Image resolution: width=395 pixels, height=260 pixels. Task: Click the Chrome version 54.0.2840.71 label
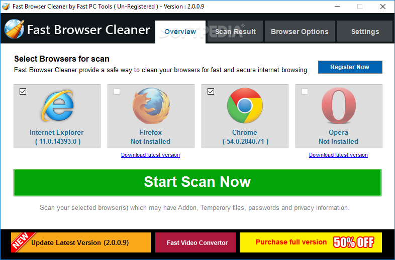[245, 142]
